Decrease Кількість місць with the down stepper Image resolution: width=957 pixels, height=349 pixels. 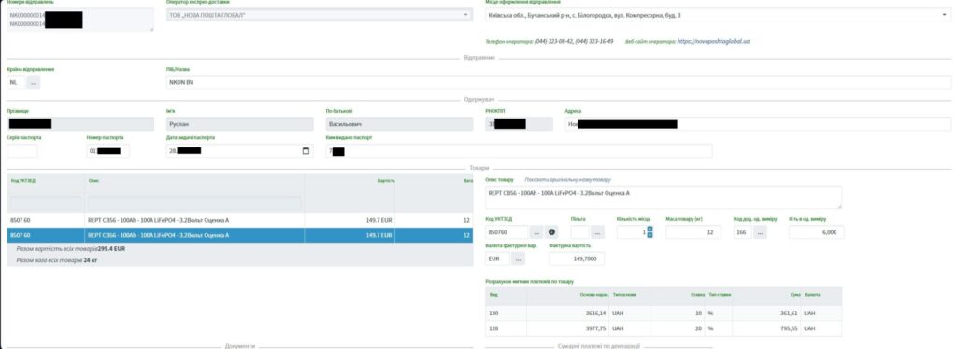pyautogui.click(x=650, y=235)
